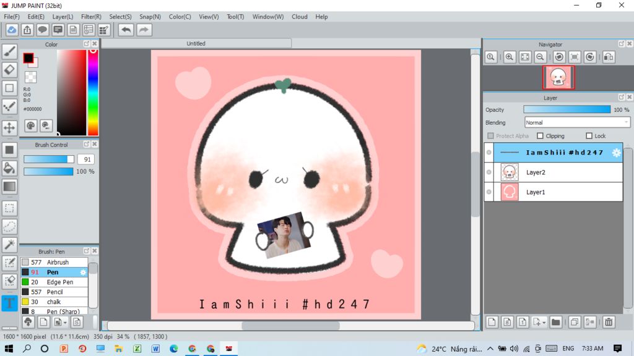Open settings gear for IamShiii text layer
The image size is (634, 356).
coord(616,153)
